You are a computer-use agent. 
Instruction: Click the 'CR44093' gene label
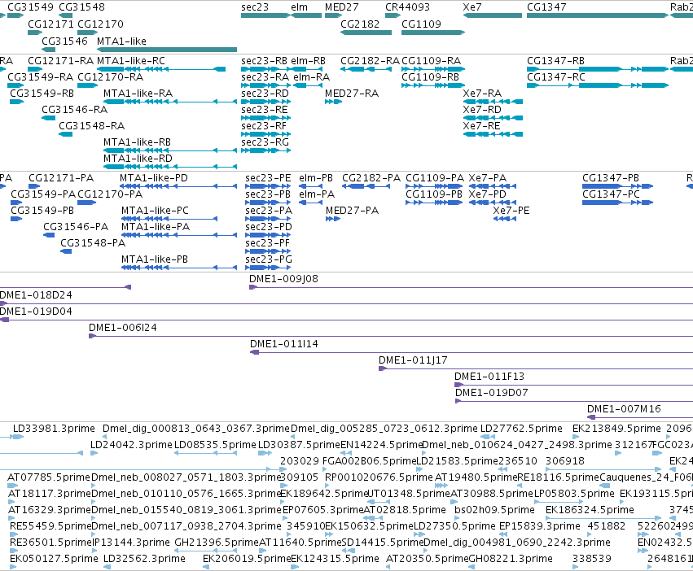407,7
